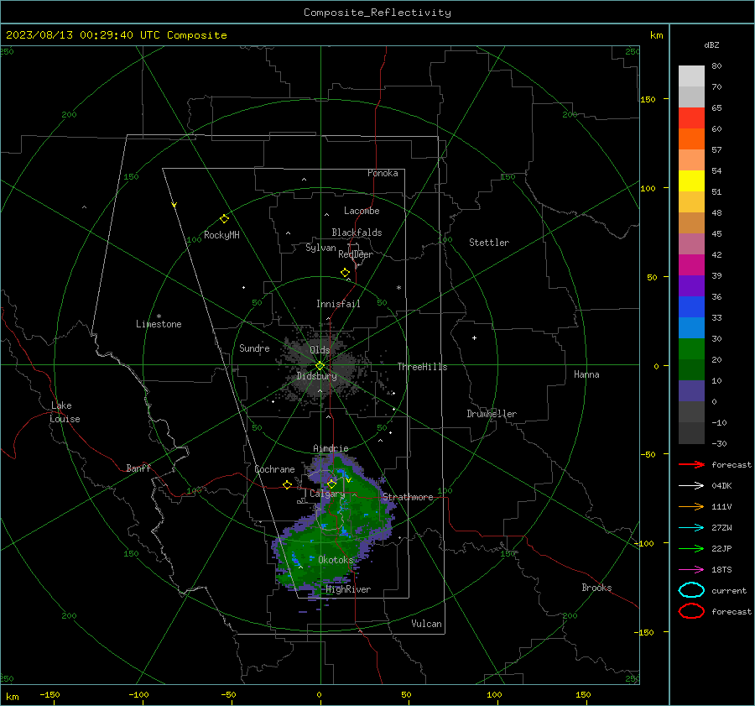This screenshot has width=755, height=706.
Task: Click the Vulcan label
Action: point(426,624)
